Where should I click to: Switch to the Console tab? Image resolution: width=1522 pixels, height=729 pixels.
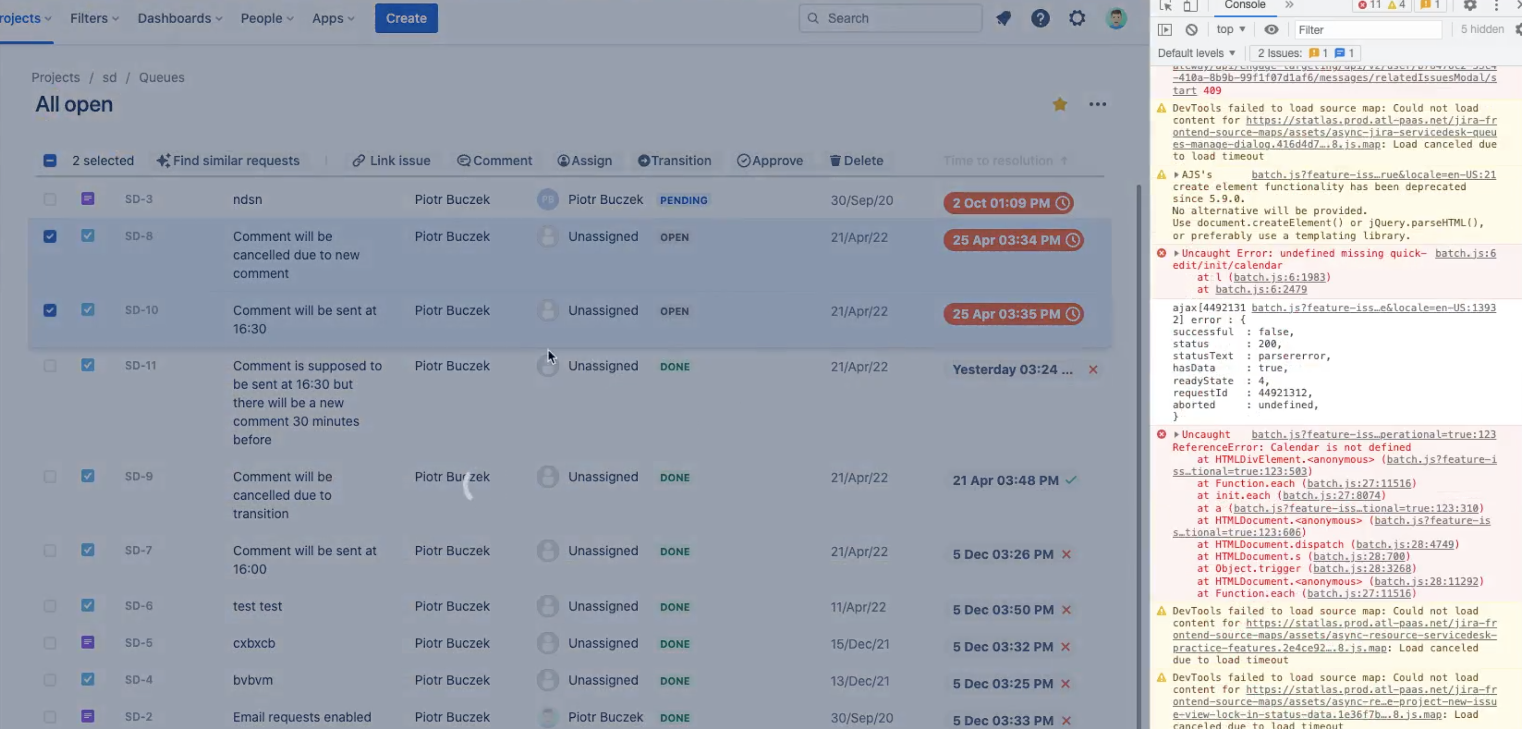click(x=1244, y=5)
